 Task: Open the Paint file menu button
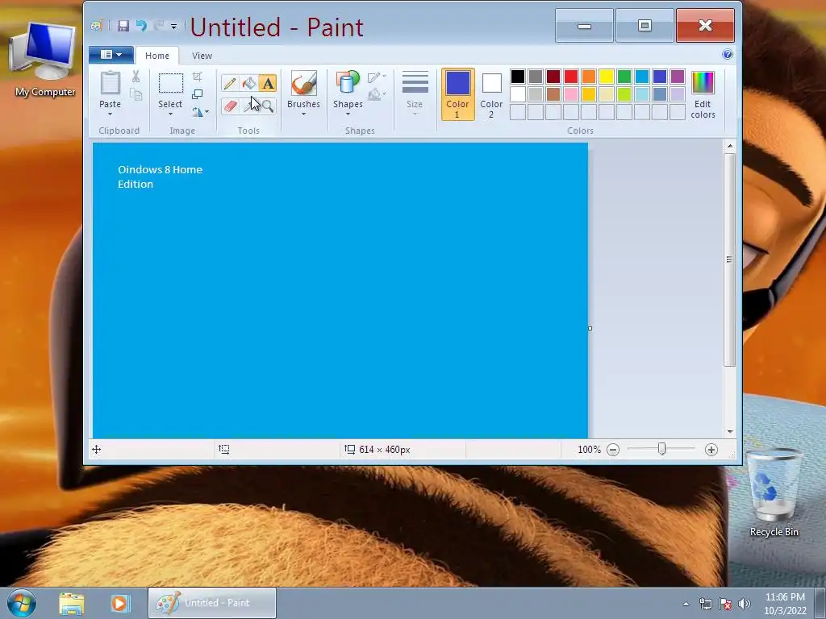coord(111,54)
